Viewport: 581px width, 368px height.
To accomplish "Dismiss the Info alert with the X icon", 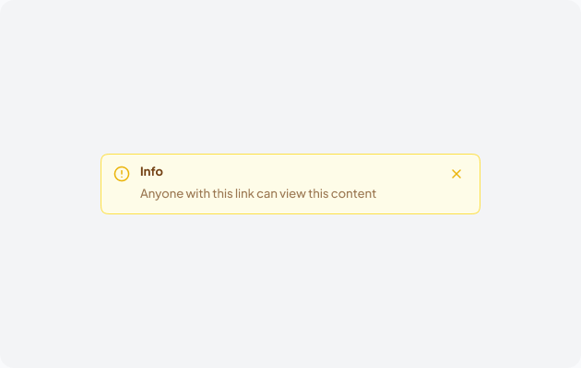I will [x=456, y=174].
